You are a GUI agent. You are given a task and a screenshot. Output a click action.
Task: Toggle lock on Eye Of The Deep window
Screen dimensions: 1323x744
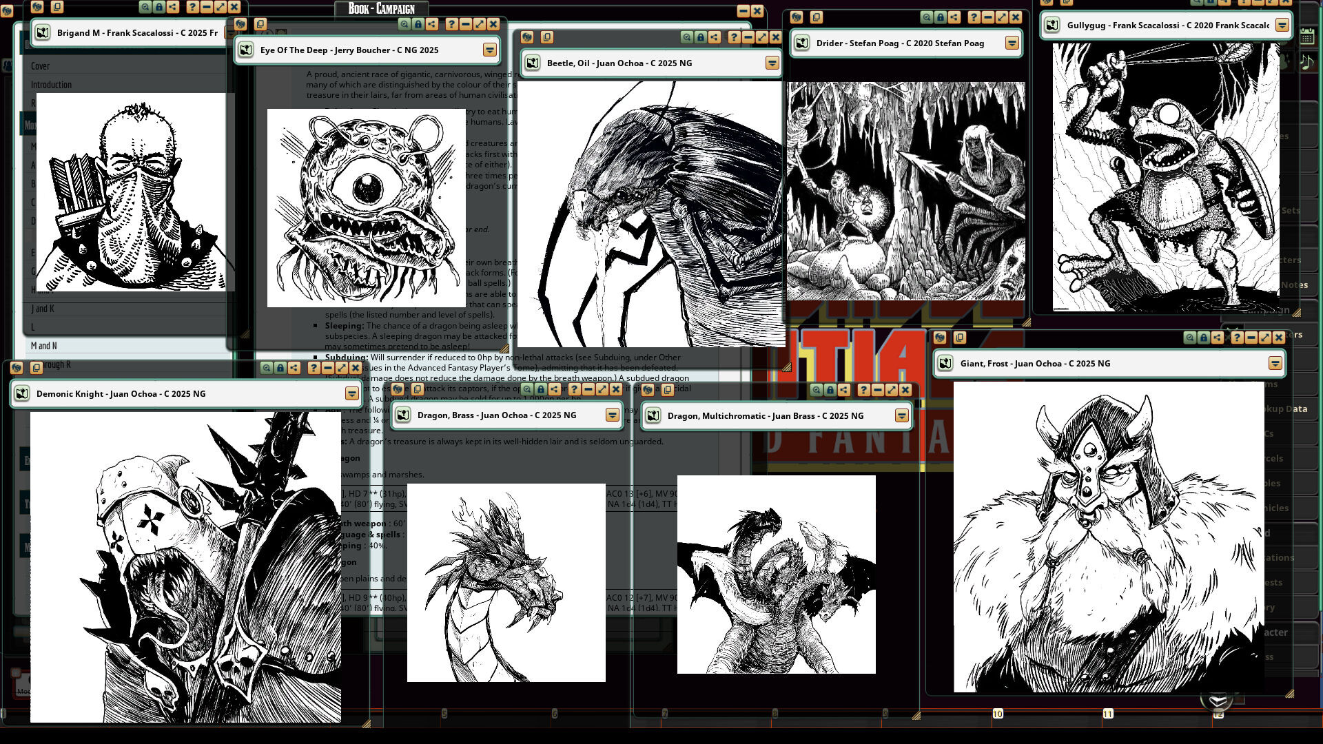[418, 24]
